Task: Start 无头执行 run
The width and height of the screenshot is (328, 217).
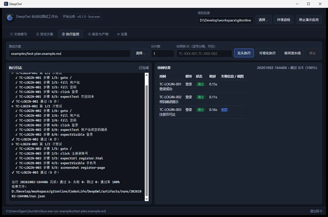Action: [244, 53]
